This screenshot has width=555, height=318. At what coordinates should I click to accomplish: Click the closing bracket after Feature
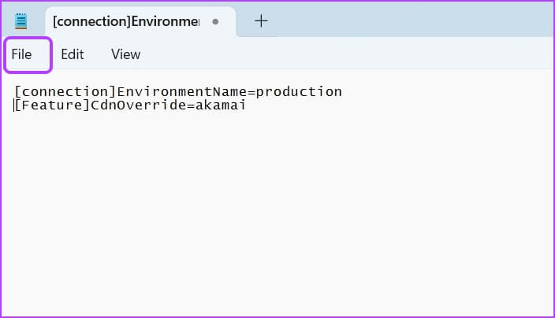tap(87, 105)
